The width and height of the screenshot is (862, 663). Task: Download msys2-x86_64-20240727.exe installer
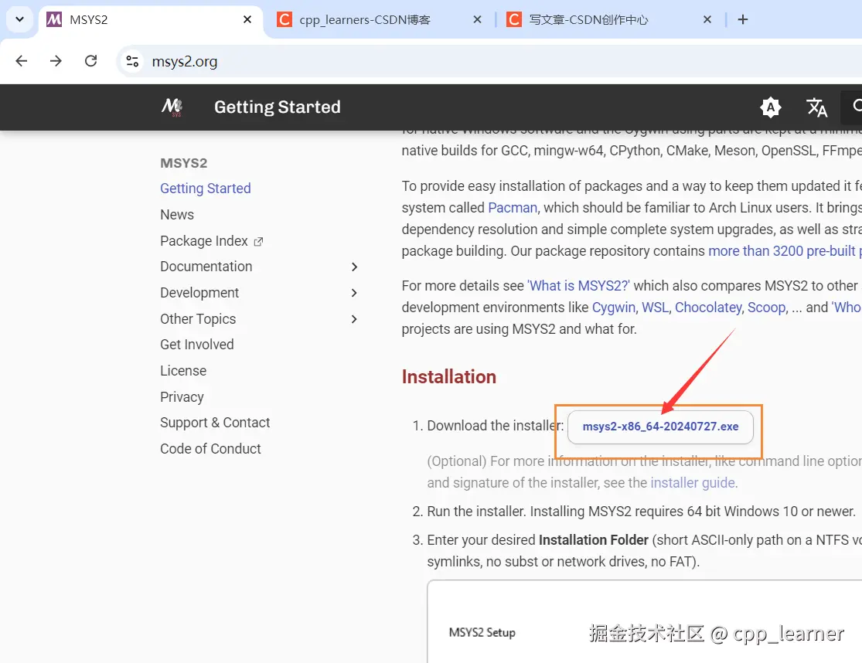coord(660,427)
